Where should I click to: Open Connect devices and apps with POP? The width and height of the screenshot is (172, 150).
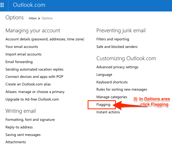(x=34, y=77)
